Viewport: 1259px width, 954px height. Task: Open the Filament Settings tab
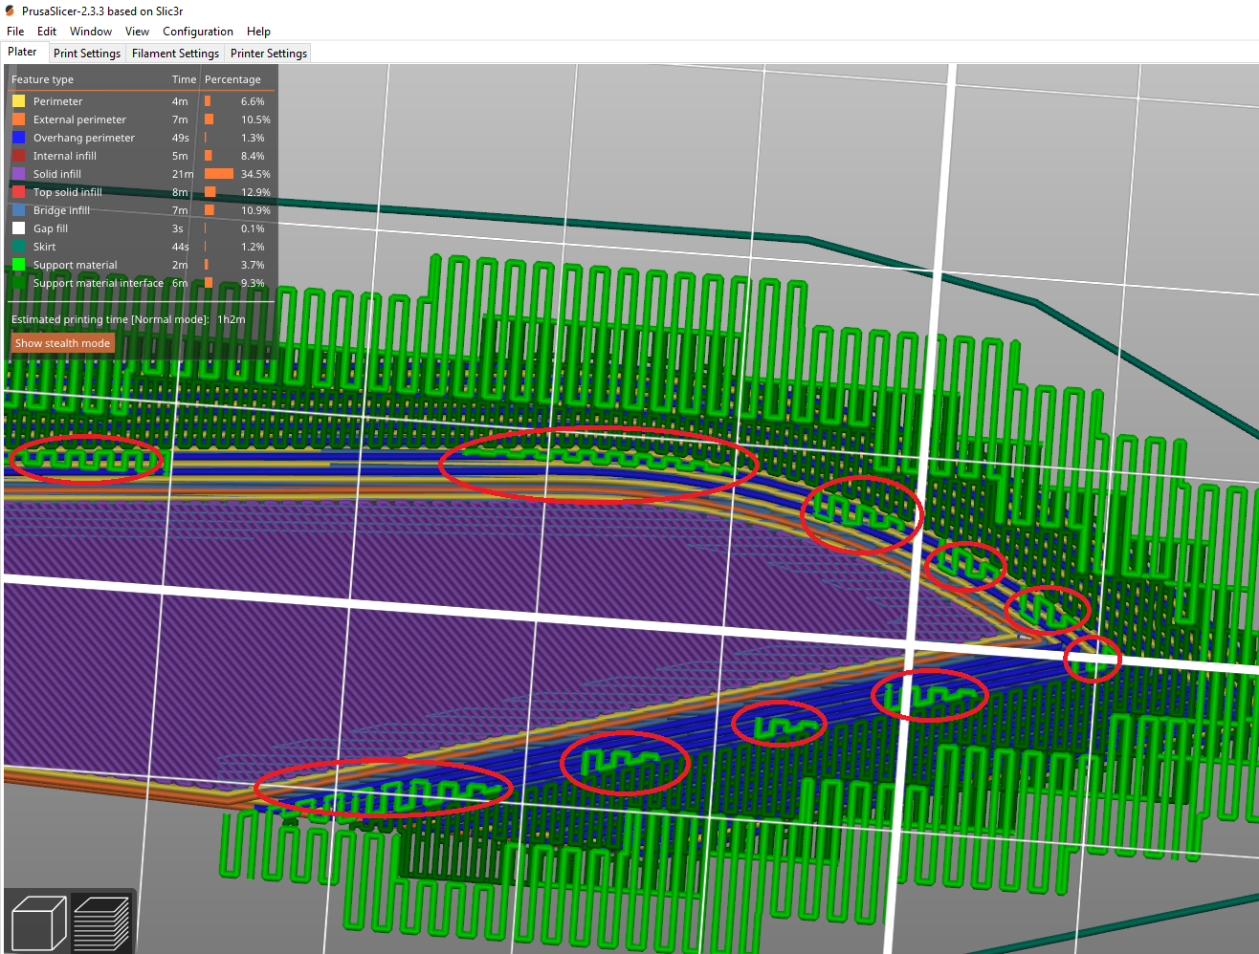tap(175, 54)
